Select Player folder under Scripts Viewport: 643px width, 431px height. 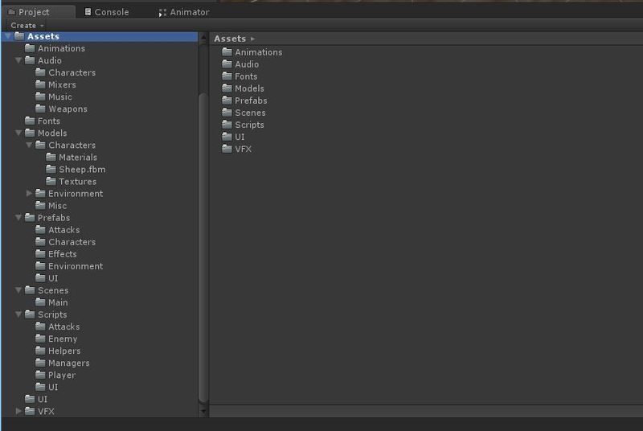coord(62,376)
